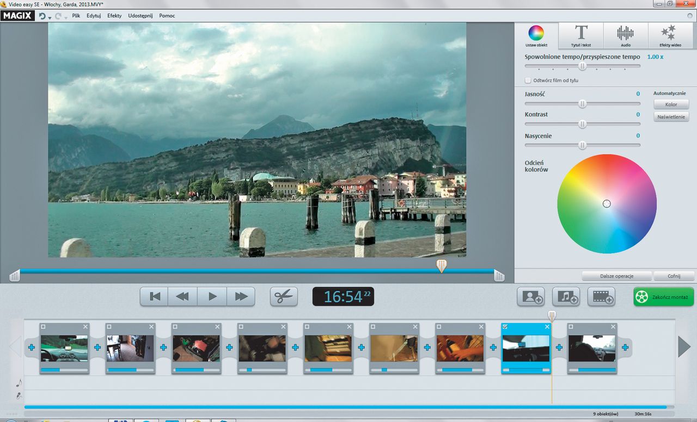This screenshot has height=422, width=697.
Task: Remove the second clip with its X
Action: [x=151, y=326]
